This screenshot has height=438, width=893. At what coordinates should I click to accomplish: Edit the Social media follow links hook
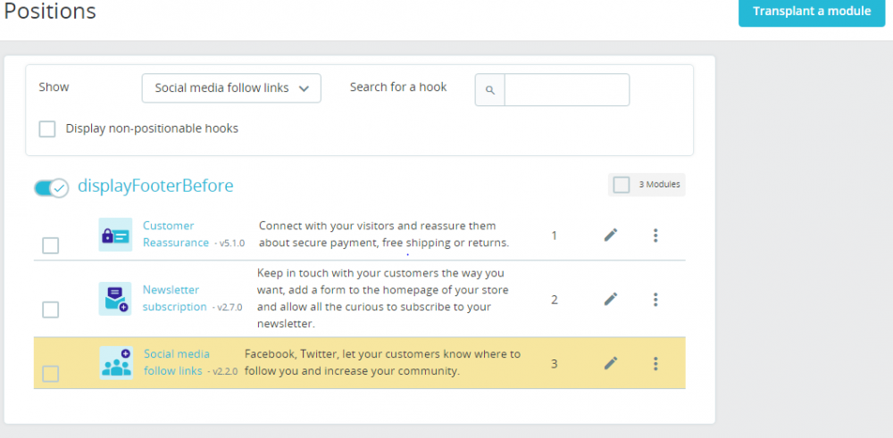pyautogui.click(x=611, y=363)
